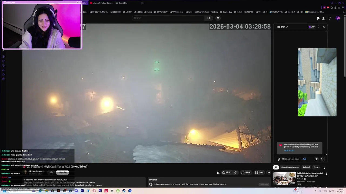346x194 pixels.
Task: Open options for Ev Yemekleri video
Action: click(326, 174)
